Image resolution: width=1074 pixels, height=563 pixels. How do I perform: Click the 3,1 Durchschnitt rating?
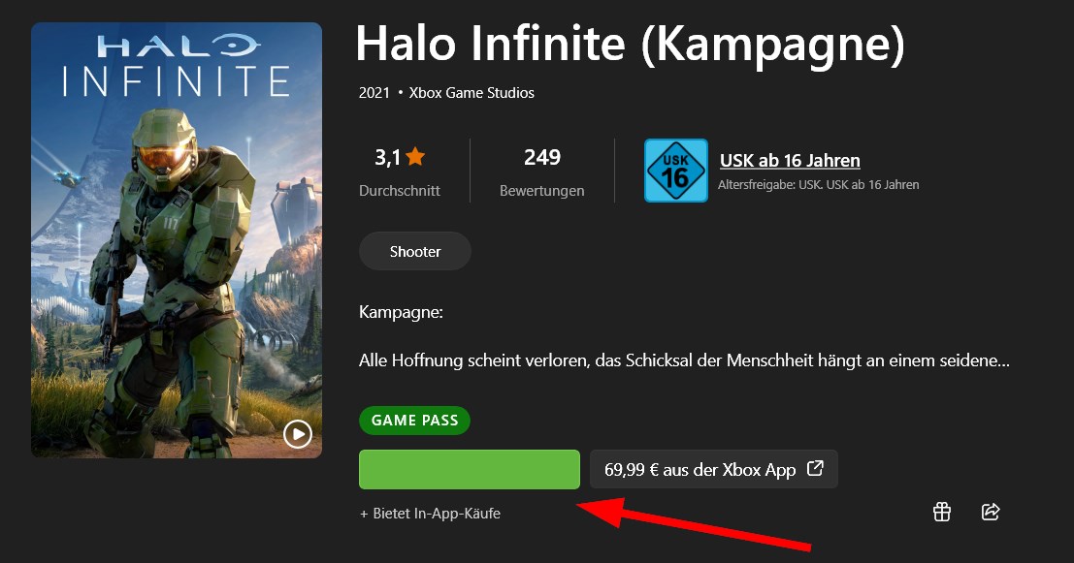(400, 171)
